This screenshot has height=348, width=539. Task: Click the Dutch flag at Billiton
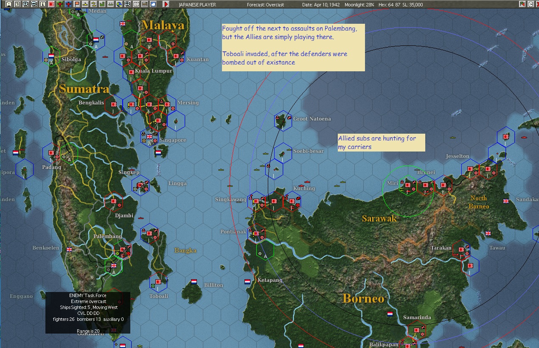tap(194, 281)
